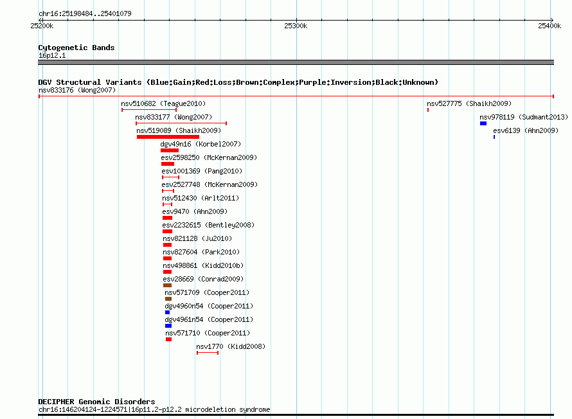Open esv9470 (Ahn2009) variant label
572x419 pixels.
[x=195, y=211]
